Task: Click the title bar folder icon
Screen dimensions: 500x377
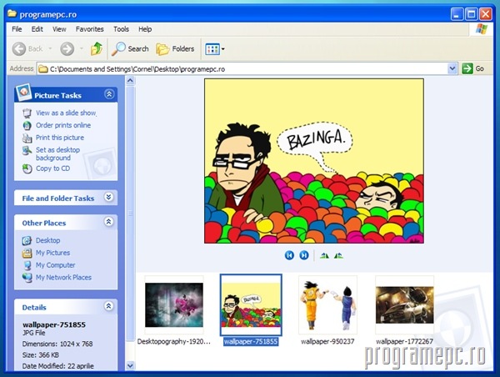Action: (12, 13)
